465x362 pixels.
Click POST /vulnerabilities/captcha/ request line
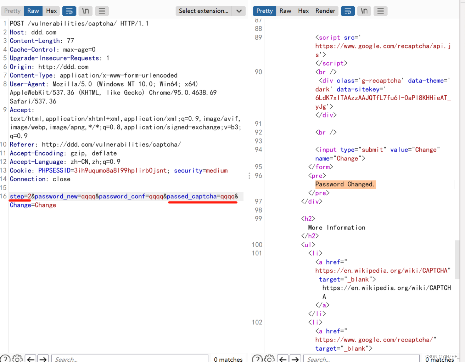[79, 23]
